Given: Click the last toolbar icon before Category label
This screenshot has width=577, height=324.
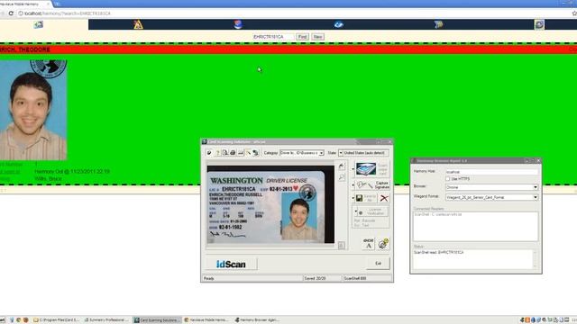Looking at the screenshot, I should [x=256, y=152].
